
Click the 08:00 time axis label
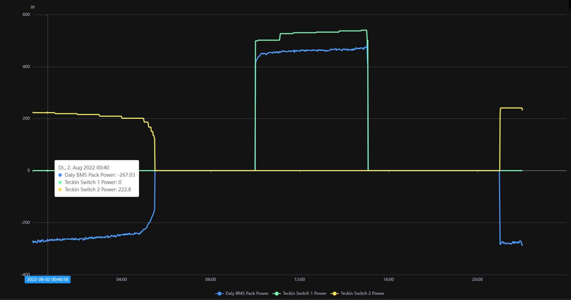pos(211,279)
